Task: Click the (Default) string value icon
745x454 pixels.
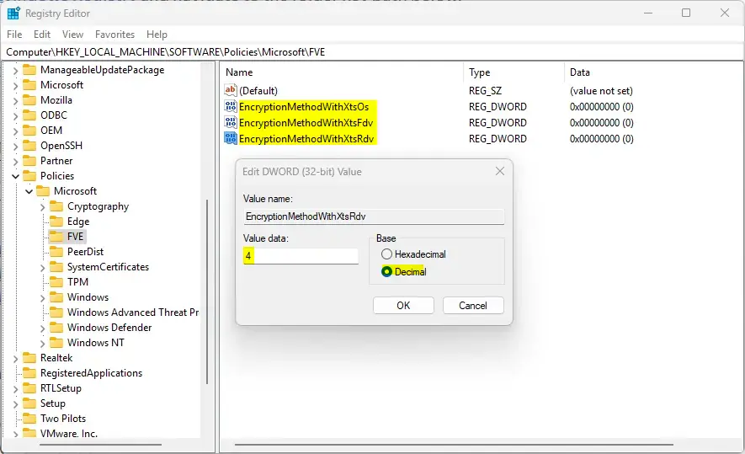Action: point(231,90)
